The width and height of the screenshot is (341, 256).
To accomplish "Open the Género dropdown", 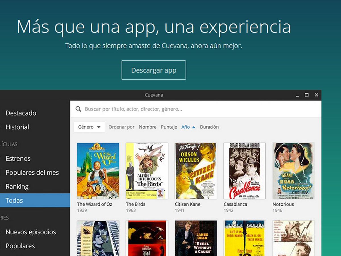I will pos(89,127).
